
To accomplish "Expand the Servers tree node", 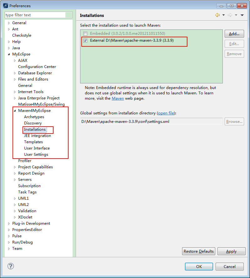I will pyautogui.click(x=15, y=180).
